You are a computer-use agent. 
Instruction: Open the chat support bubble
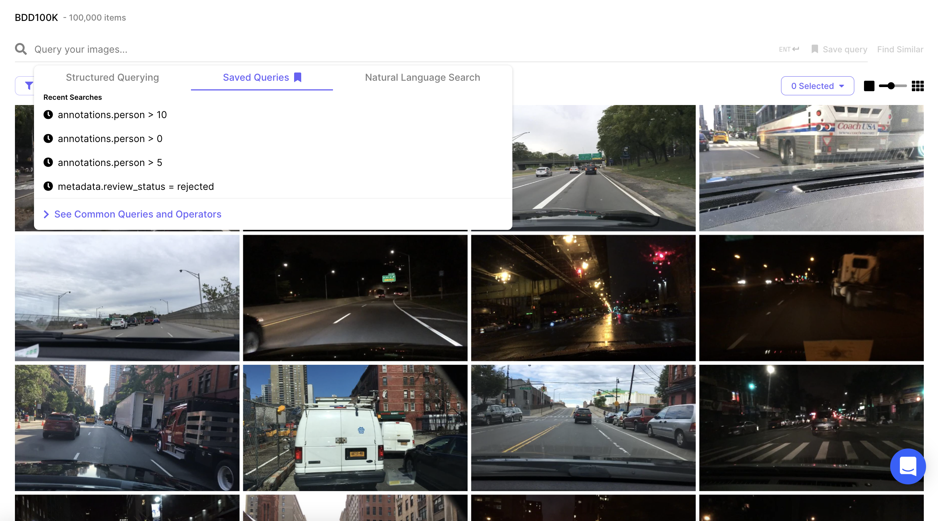[x=908, y=466]
